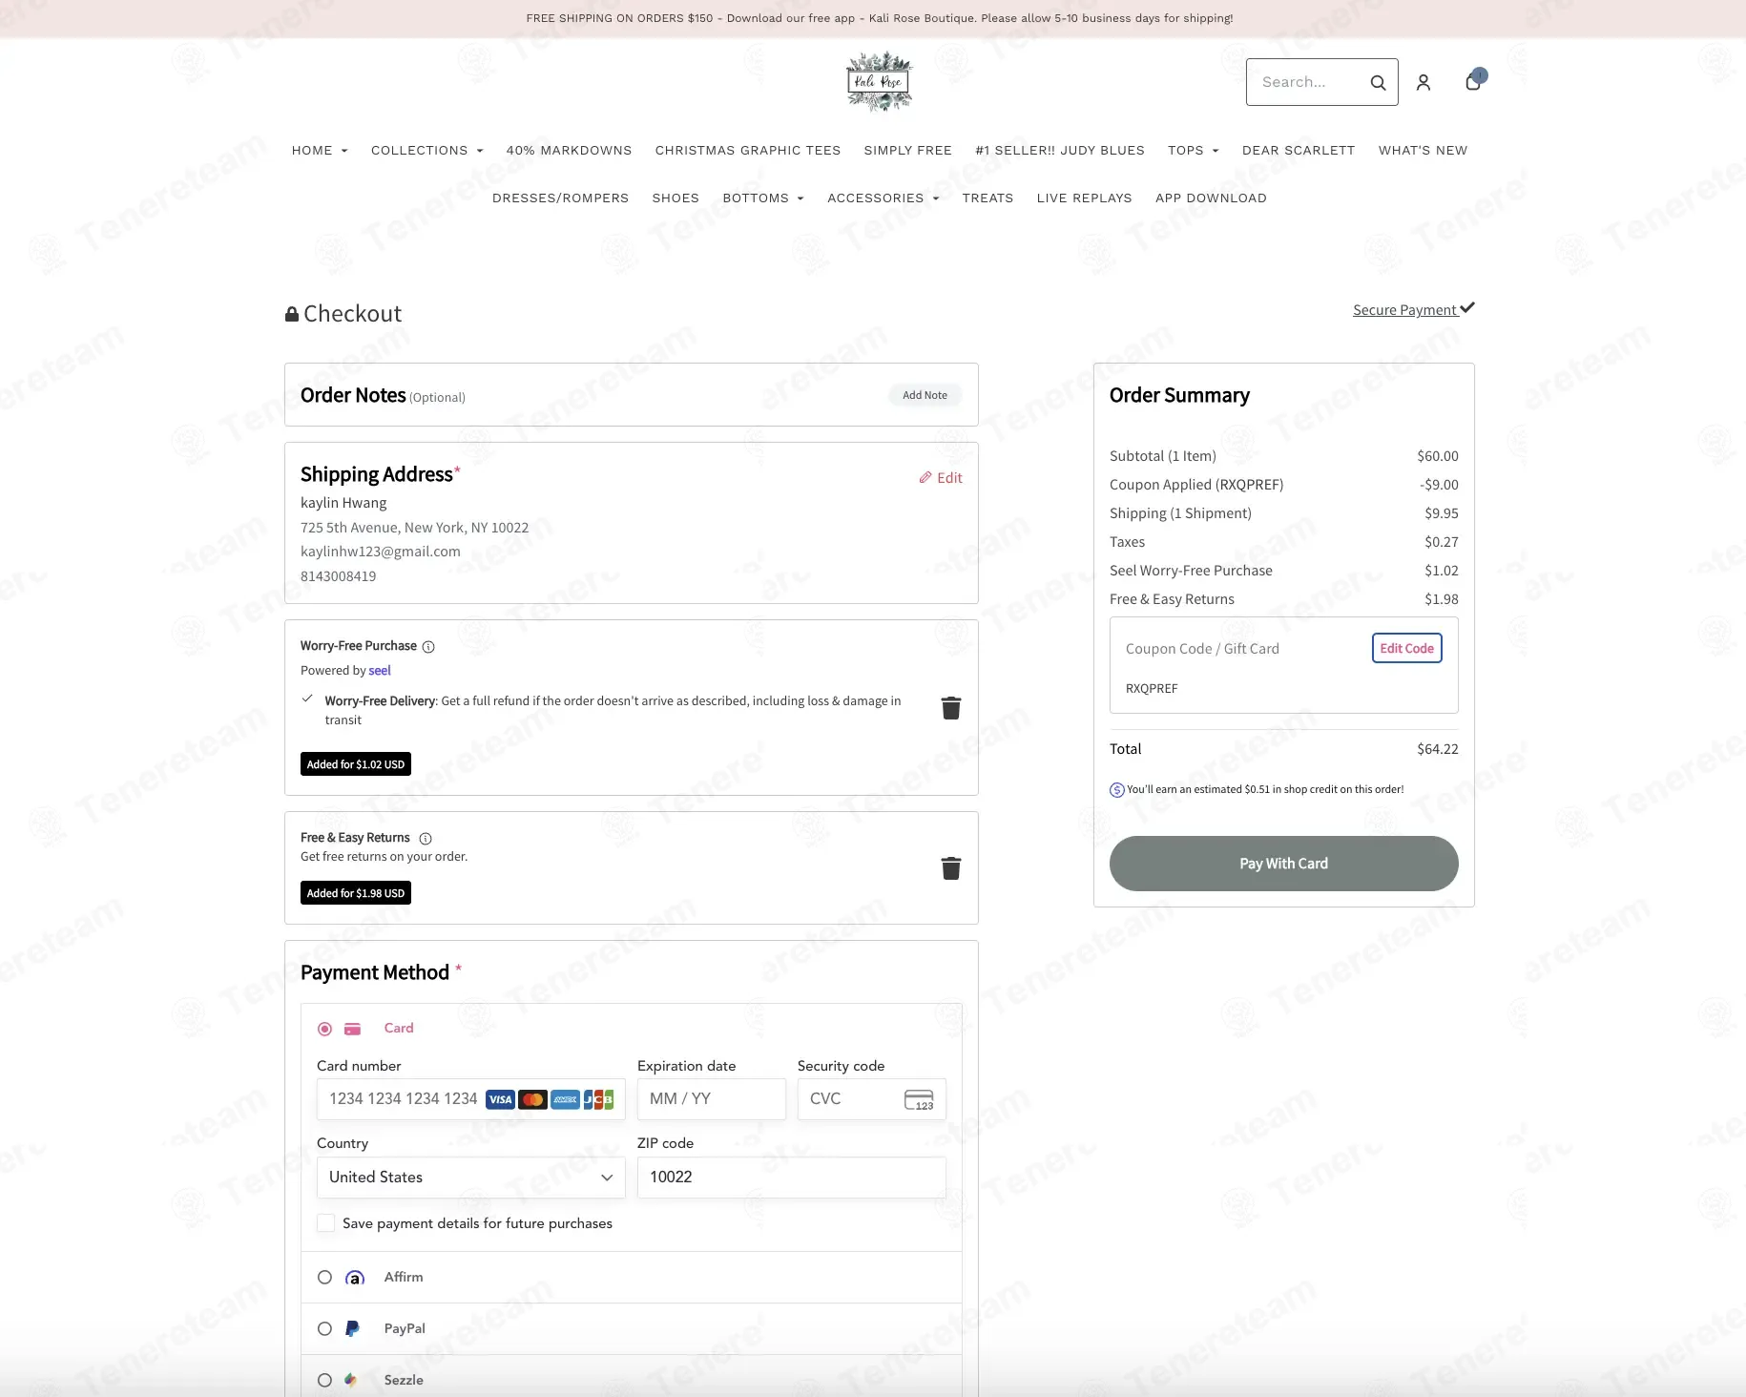Viewport: 1746px width, 1397px height.
Task: Open TREATS menu item
Action: coord(987,198)
